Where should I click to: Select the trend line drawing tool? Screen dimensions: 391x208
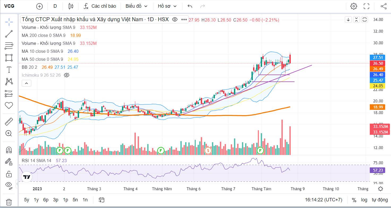9,34
